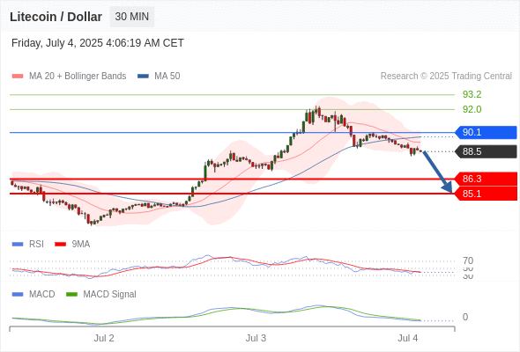Image resolution: width=520 pixels, height=352 pixels.
Task: Click the MACD Signal legend label
Action: (110, 295)
